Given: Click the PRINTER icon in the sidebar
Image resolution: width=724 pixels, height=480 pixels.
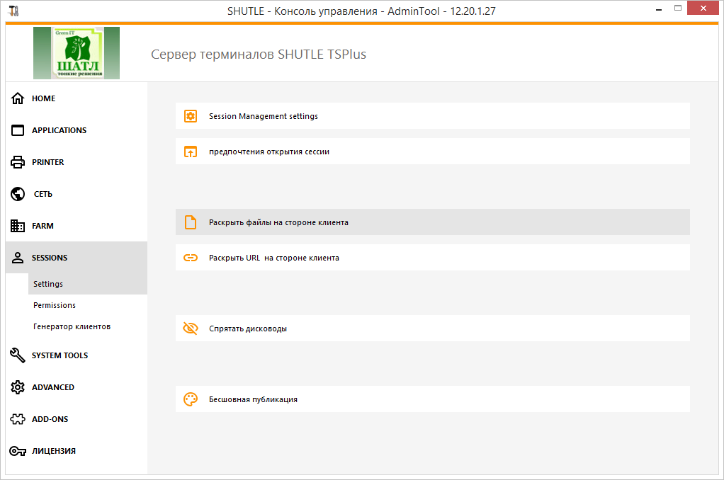Looking at the screenshot, I should [17, 162].
